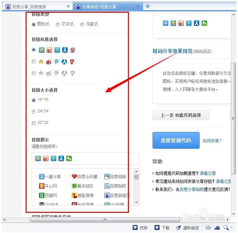The image size is (238, 233).
Task: Click WeChat icon in button order box
Action: click(69, 158)
